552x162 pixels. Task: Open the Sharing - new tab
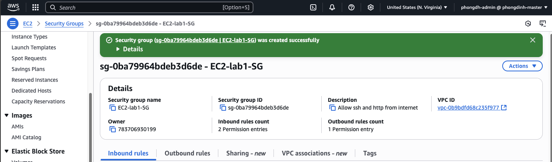[246, 153]
